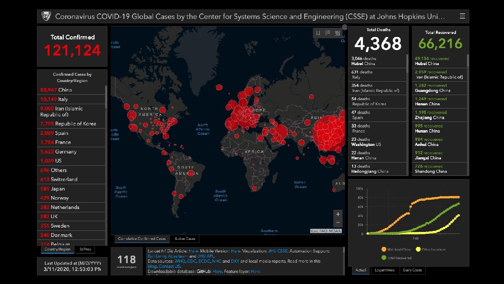The height and width of the screenshot is (284, 504).
Task: Toggle the Mainland China chart legend marker
Action: pyautogui.click(x=384, y=249)
